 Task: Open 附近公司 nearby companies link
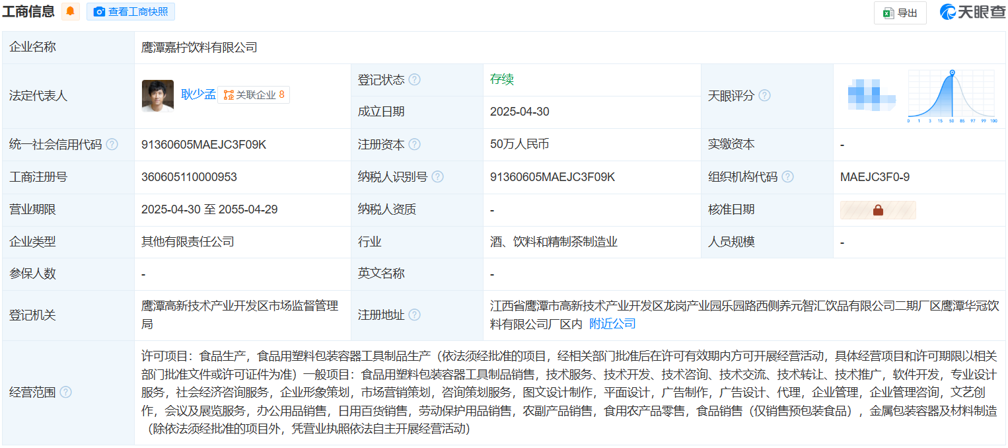point(612,324)
